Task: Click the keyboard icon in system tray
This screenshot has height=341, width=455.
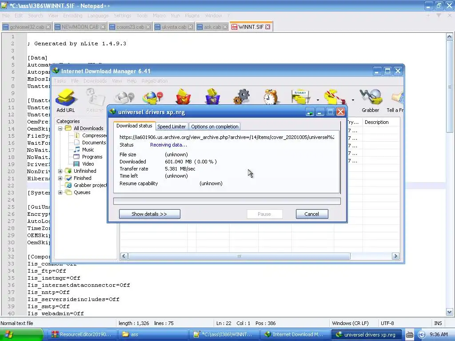Action: 409,335
